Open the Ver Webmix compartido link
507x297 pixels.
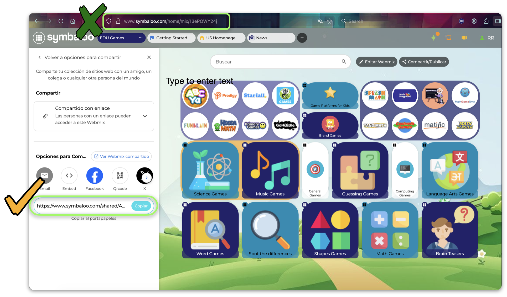click(x=122, y=156)
